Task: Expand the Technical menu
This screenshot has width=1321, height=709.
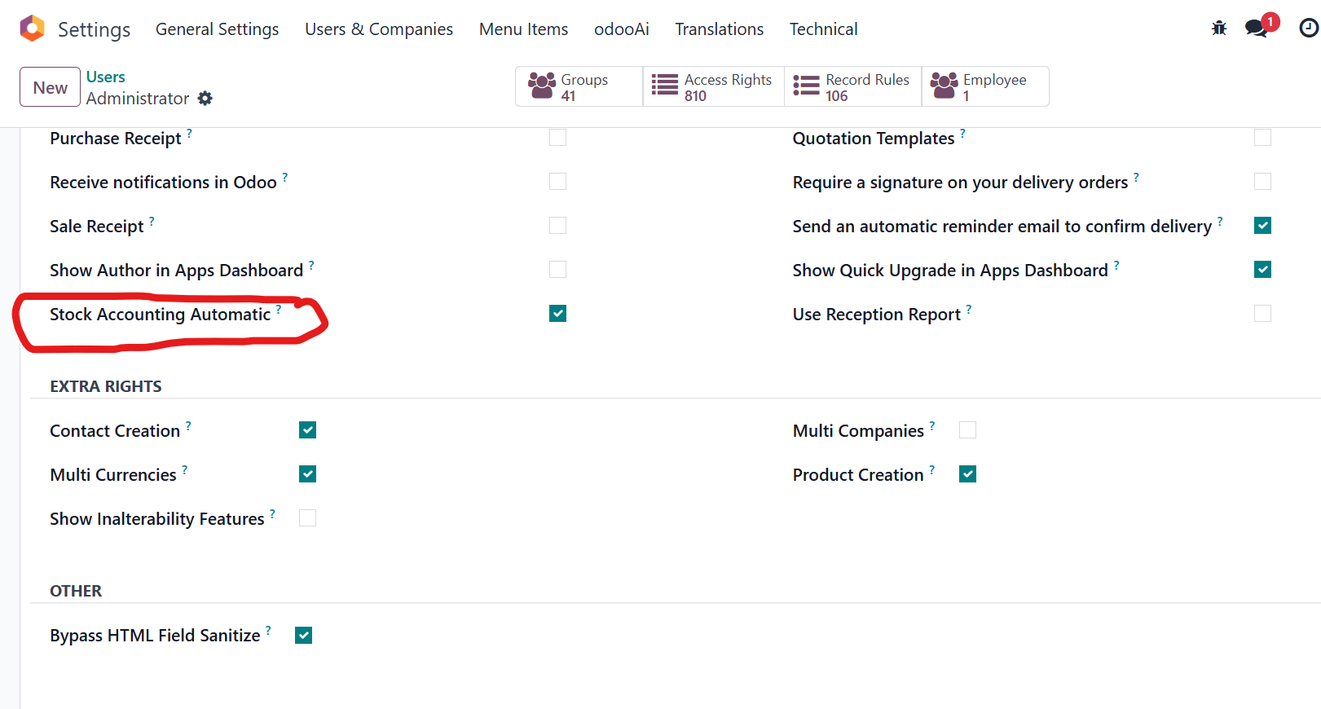Action: [823, 29]
